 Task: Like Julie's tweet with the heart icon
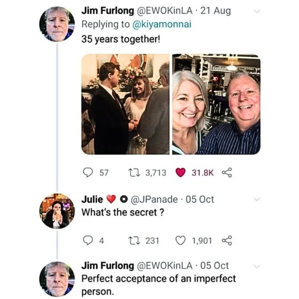click(x=181, y=241)
